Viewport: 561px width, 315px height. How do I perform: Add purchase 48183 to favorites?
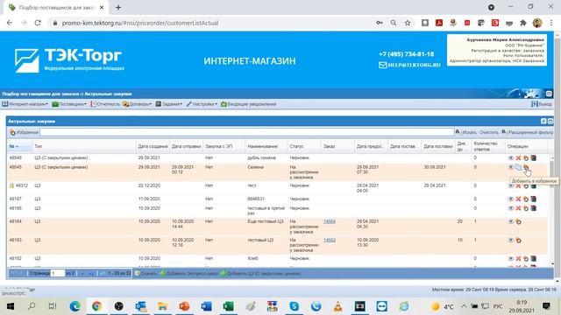point(518,241)
